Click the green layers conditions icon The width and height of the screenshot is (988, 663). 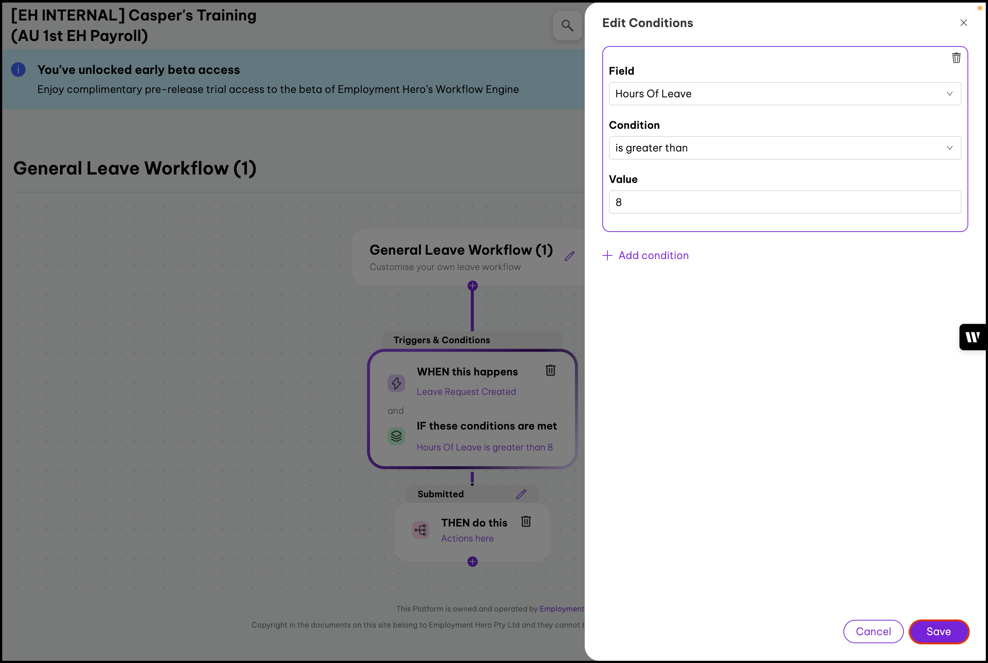[x=396, y=435]
